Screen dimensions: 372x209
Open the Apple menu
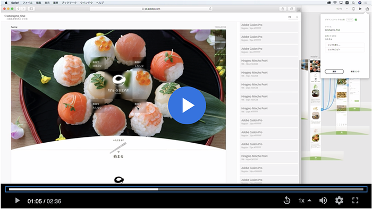coord(6,3)
